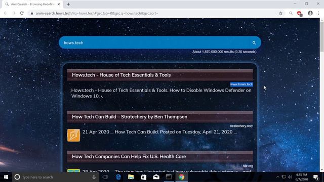324x182 pixels.
Task: Select the AnimSearch browser tab
Action: (33, 4)
